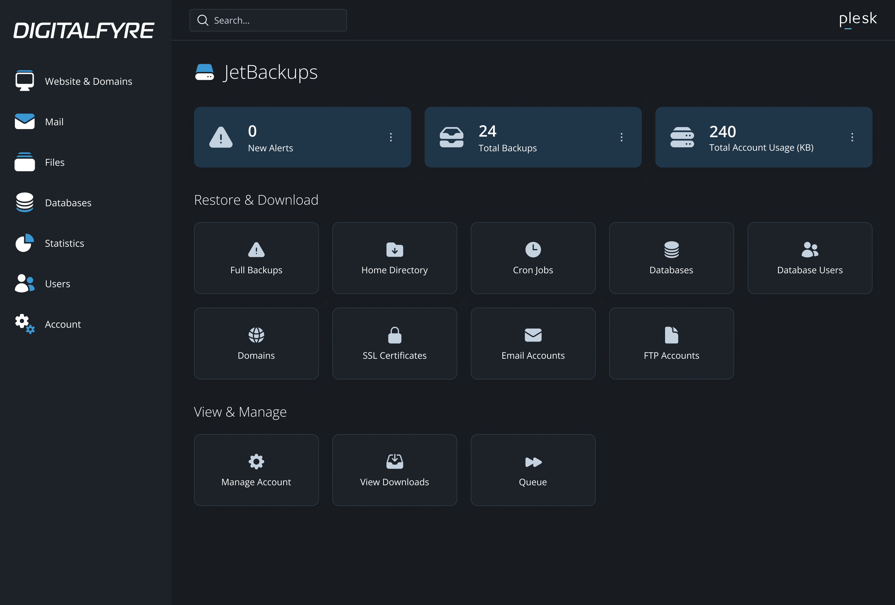
Task: Click the Email Accounts envelope icon
Action: [x=533, y=335]
